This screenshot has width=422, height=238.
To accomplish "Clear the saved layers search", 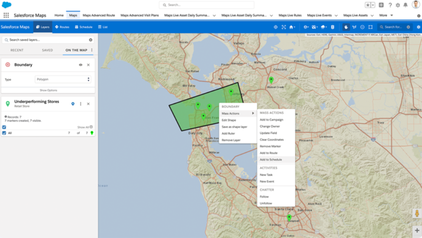I will point(91,40).
